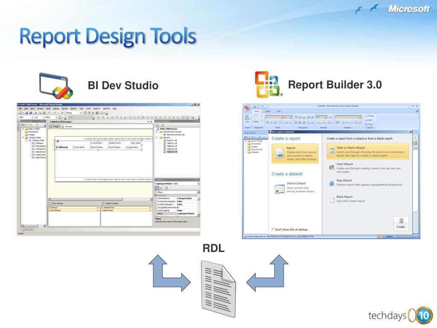
Task: Click the Split cells icon in Report Builder
Action: click(369, 120)
